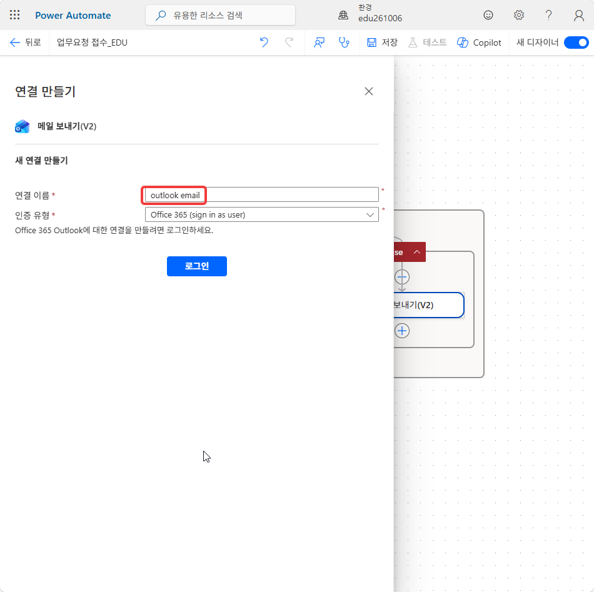Open the help question mark icon

548,15
